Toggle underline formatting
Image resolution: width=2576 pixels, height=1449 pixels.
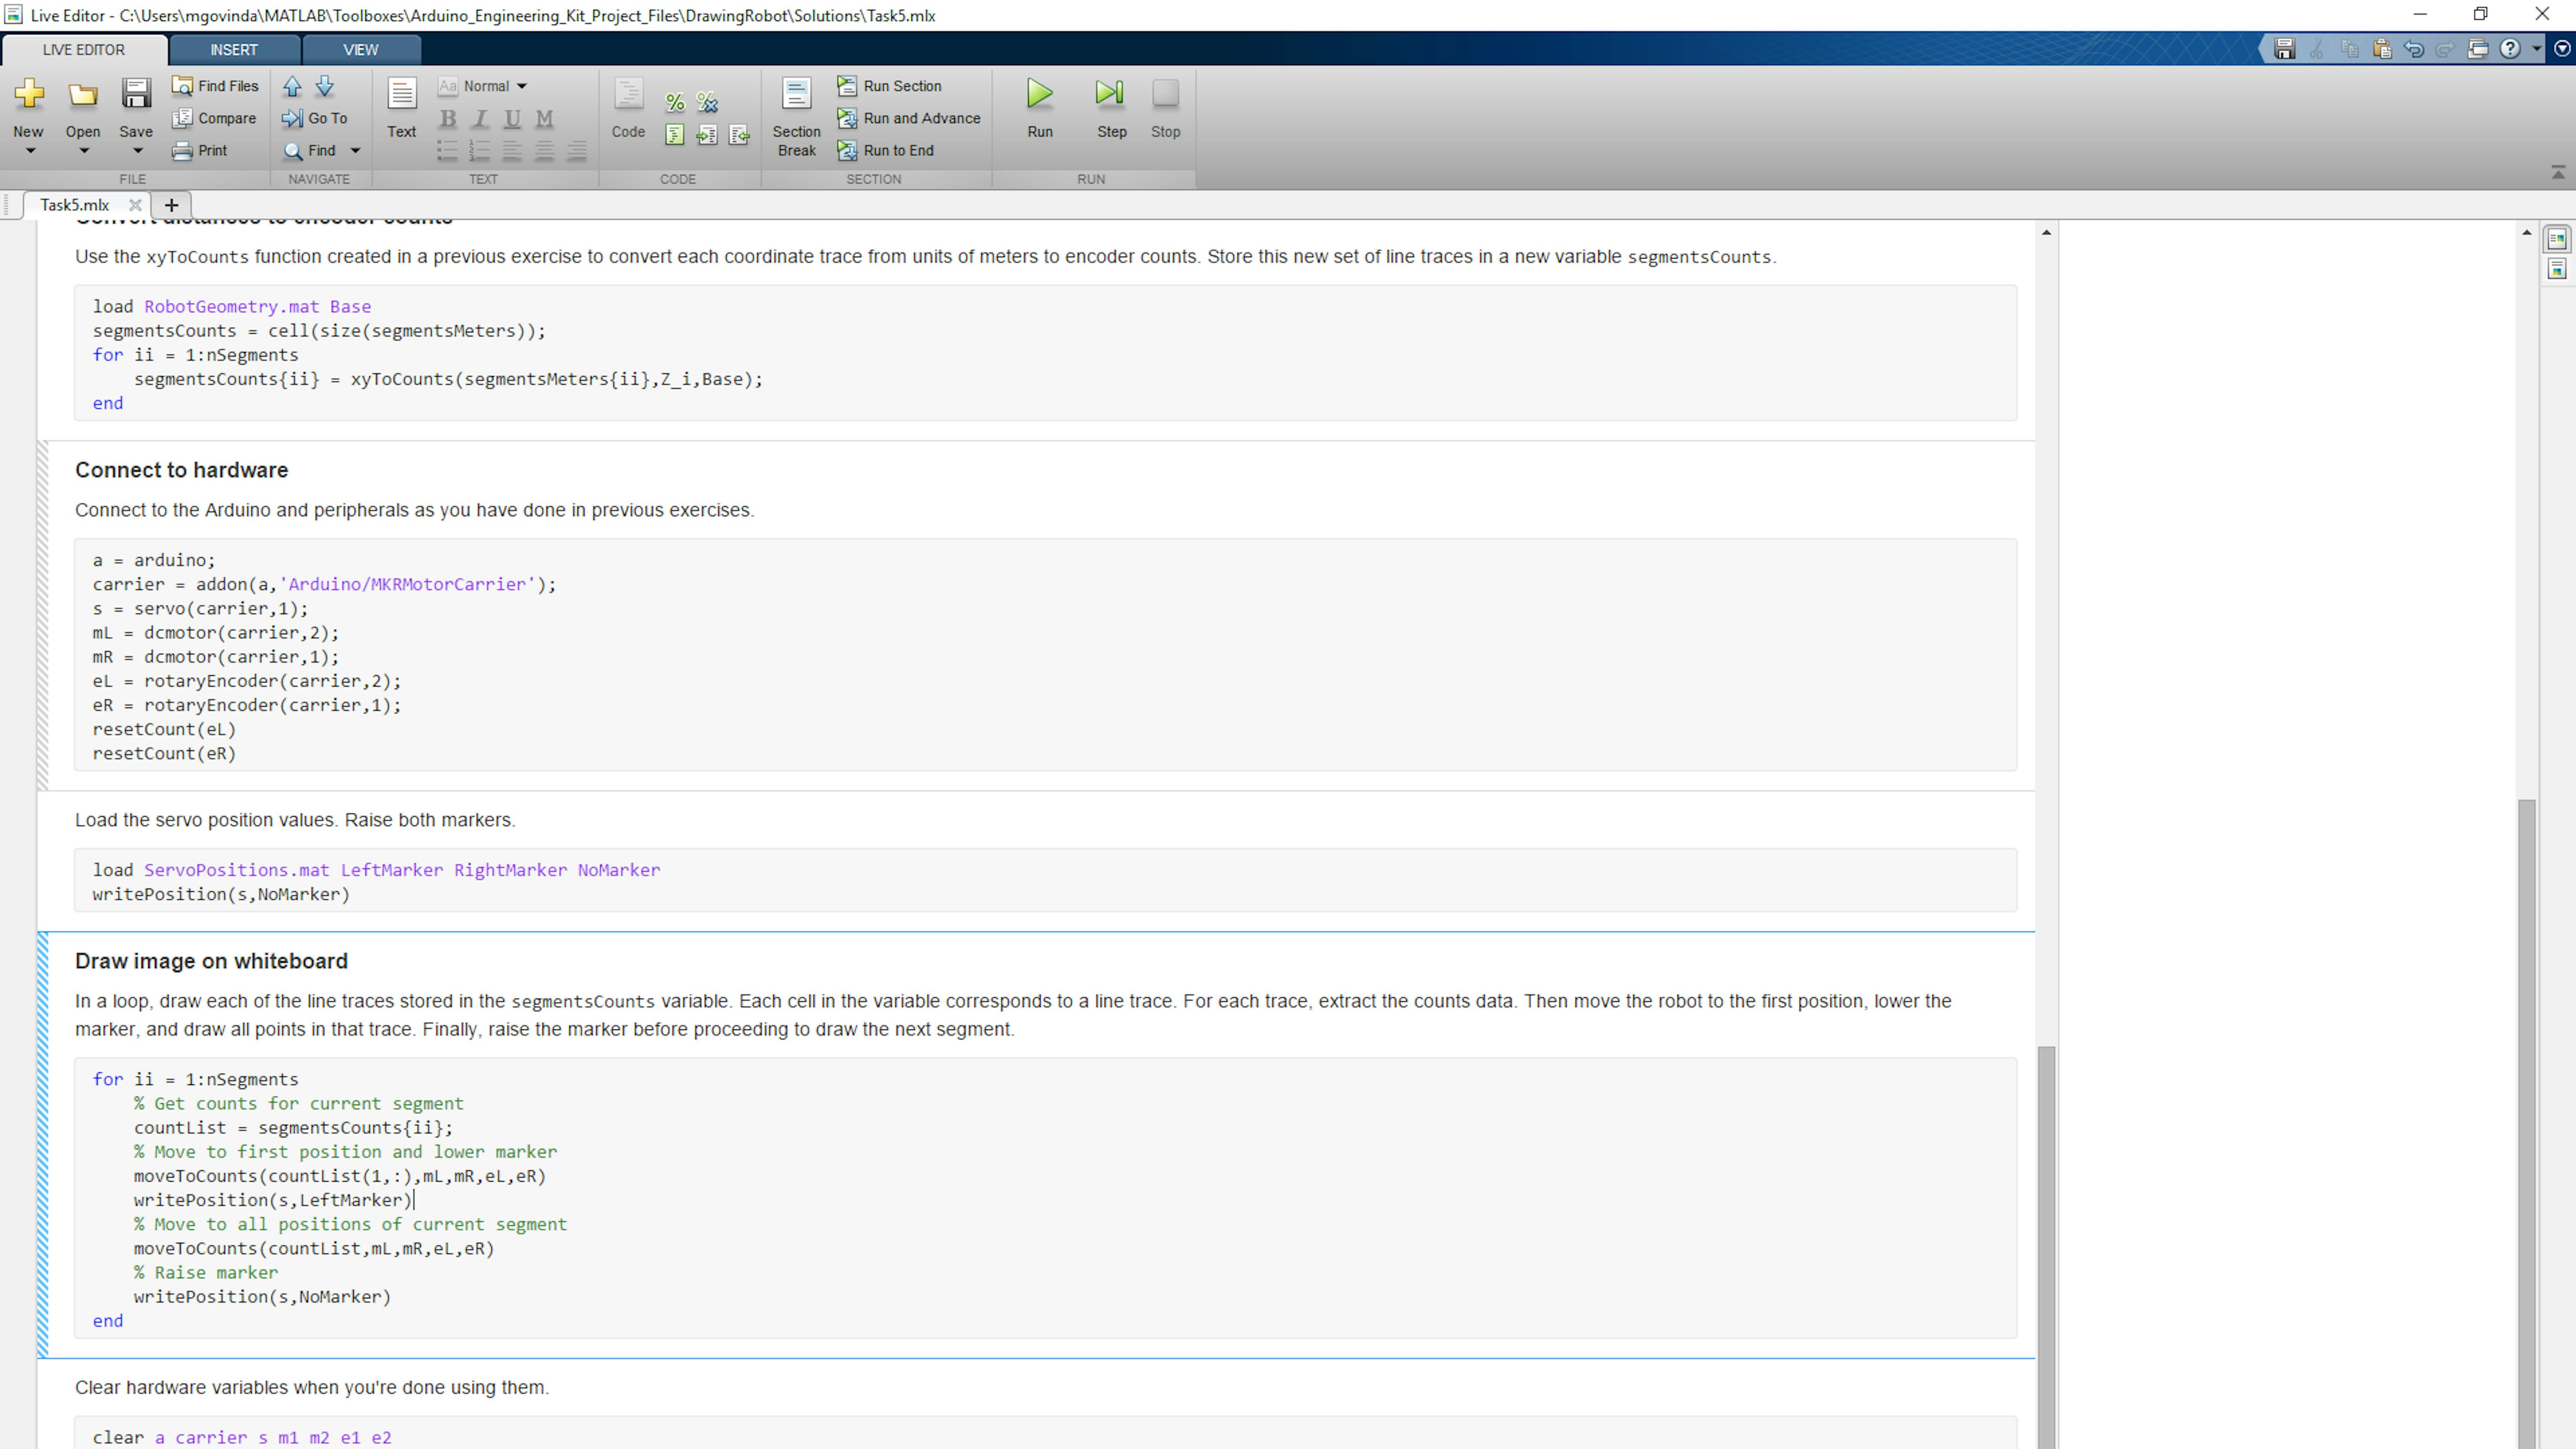pos(512,119)
